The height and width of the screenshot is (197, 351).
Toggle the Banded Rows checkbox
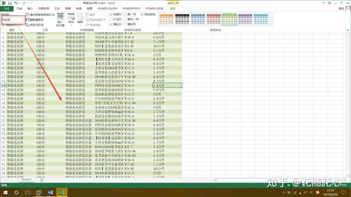pos(112,24)
